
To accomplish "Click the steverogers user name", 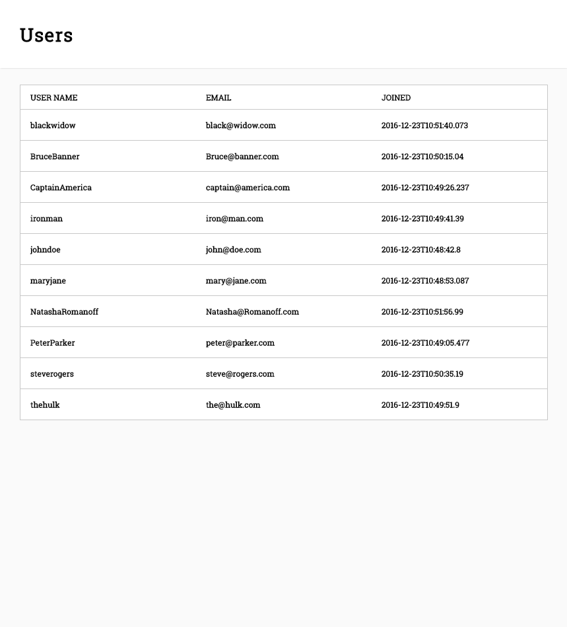I will 52,374.
